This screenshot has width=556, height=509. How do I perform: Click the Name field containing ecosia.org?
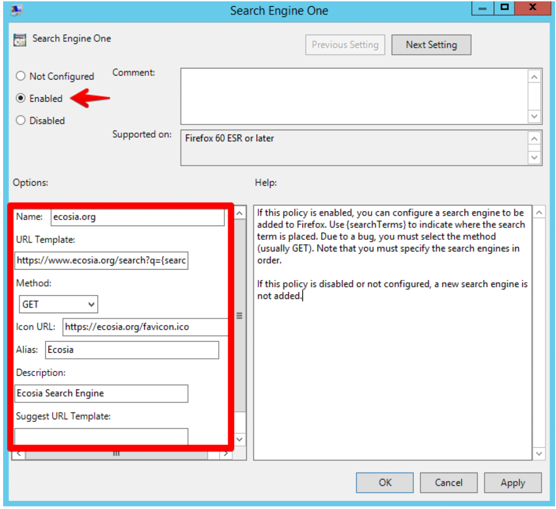pos(138,217)
